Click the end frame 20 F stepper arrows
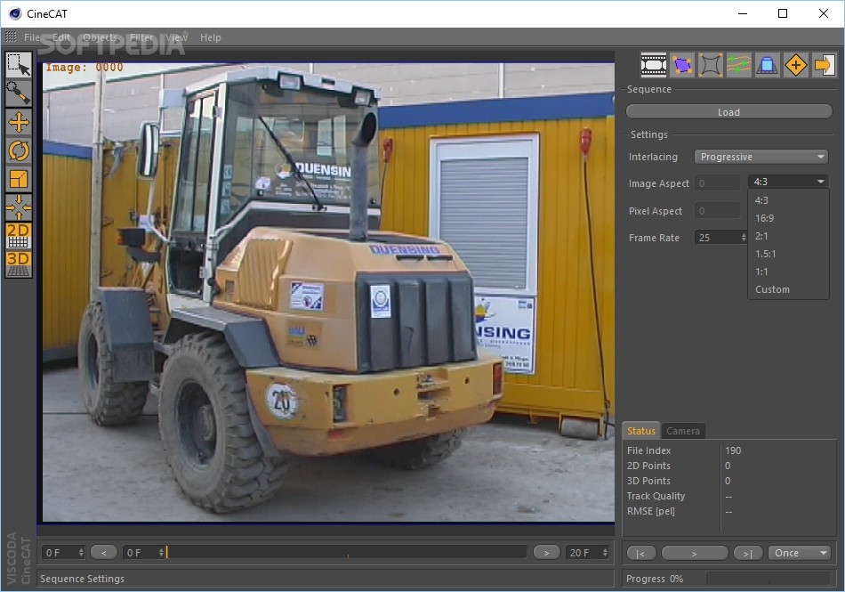Screen dimensions: 845x592 click(605, 553)
